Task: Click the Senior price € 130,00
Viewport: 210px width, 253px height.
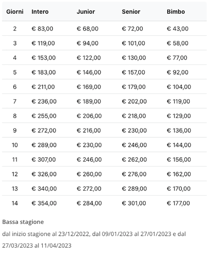Action: tap(134, 58)
